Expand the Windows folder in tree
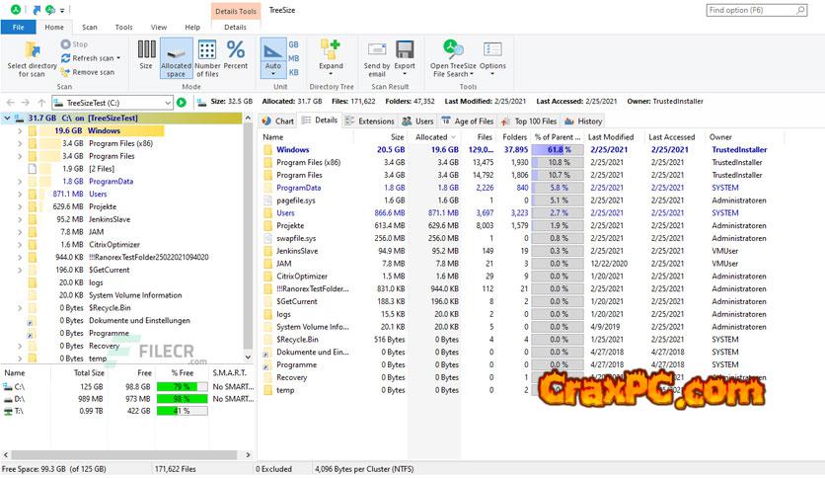The width and height of the screenshot is (825, 478). click(20, 130)
